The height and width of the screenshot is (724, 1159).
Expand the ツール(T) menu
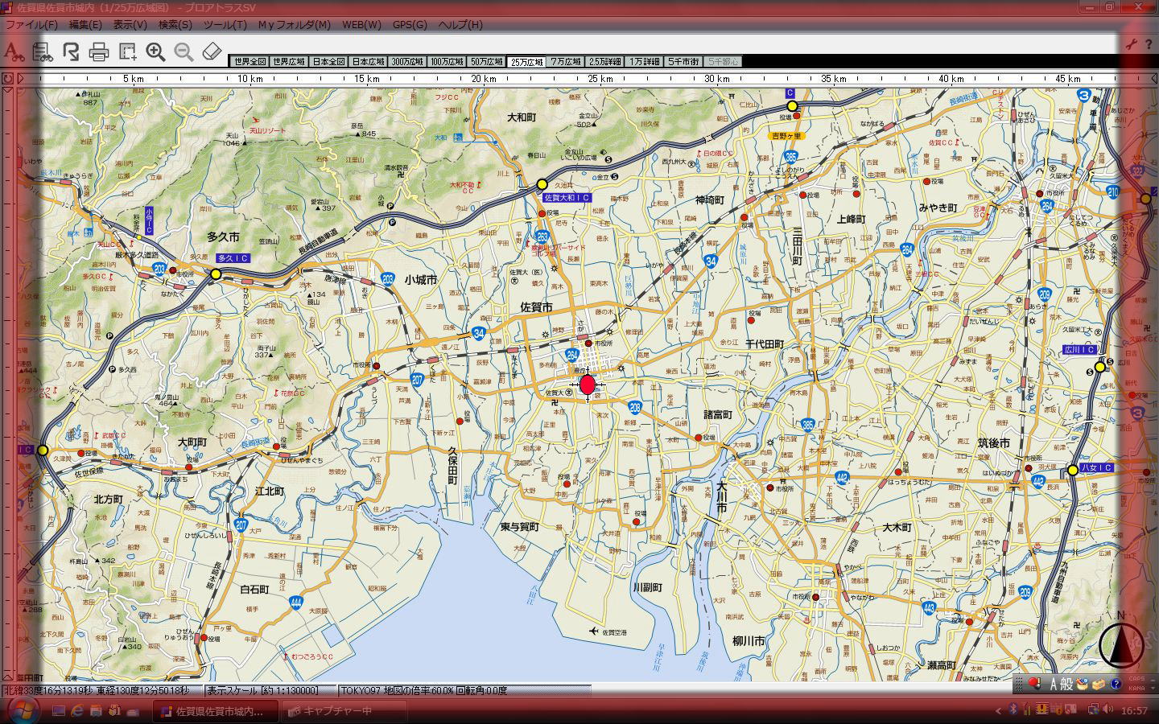[x=225, y=25]
